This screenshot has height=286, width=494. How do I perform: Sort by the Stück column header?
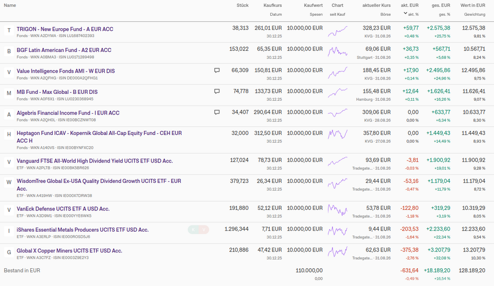(243, 5)
